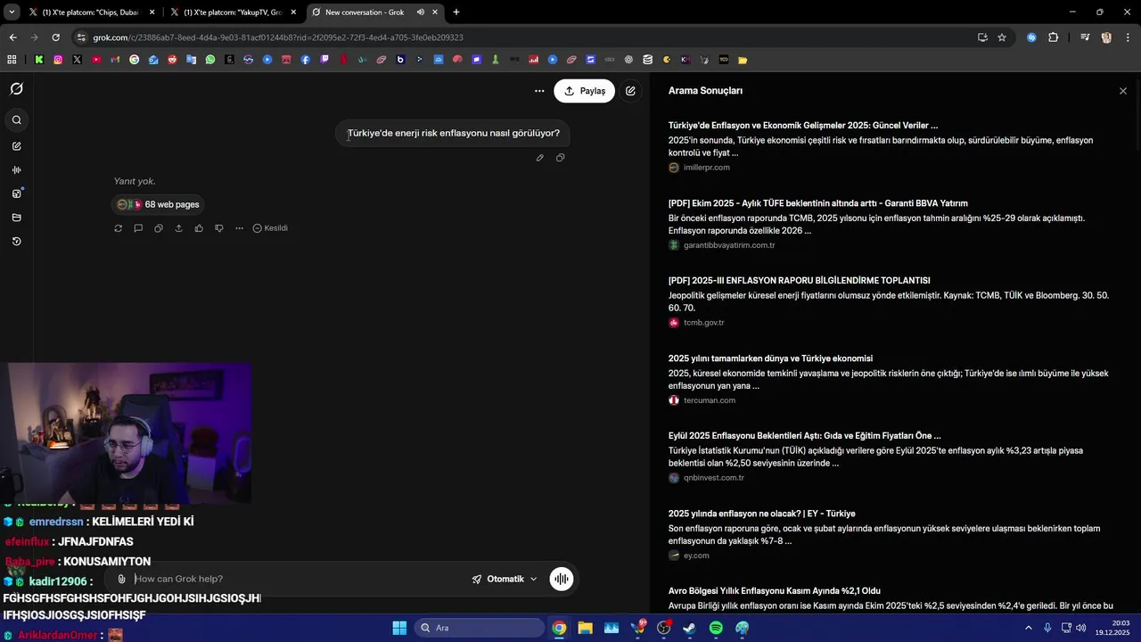Edit the user message with pencil icon
The image size is (1141, 642).
coord(539,158)
